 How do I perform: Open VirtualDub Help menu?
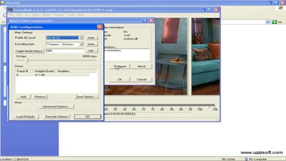[80, 15]
